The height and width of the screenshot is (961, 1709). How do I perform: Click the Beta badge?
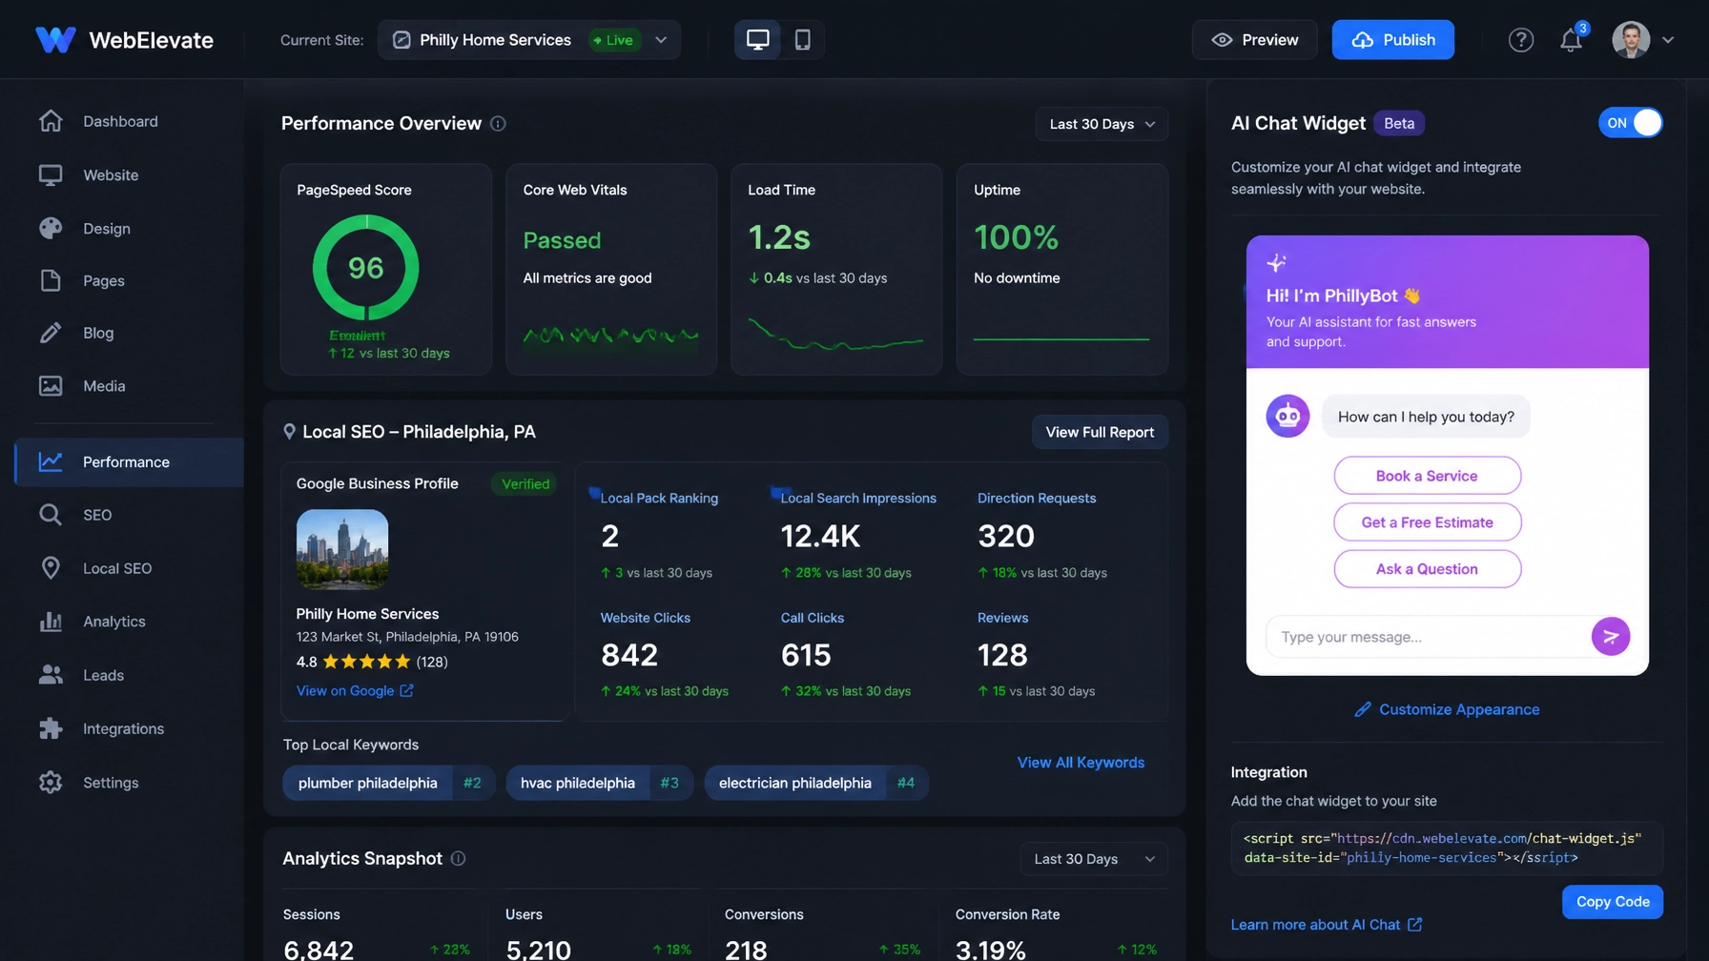(x=1399, y=123)
